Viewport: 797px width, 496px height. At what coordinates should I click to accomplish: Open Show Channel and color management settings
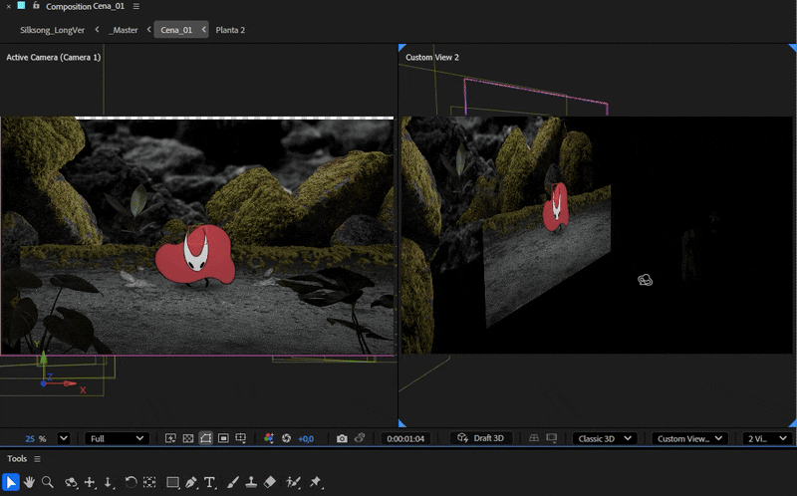(269, 438)
